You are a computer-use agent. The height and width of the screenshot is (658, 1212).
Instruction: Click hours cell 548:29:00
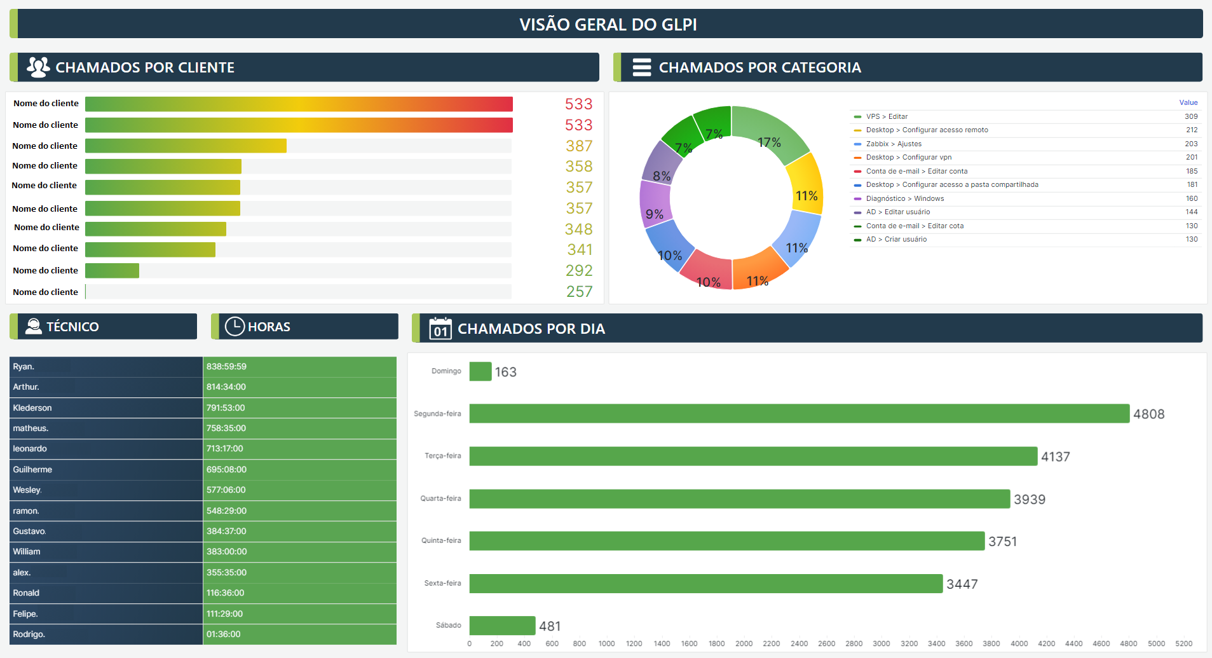pyautogui.click(x=299, y=511)
